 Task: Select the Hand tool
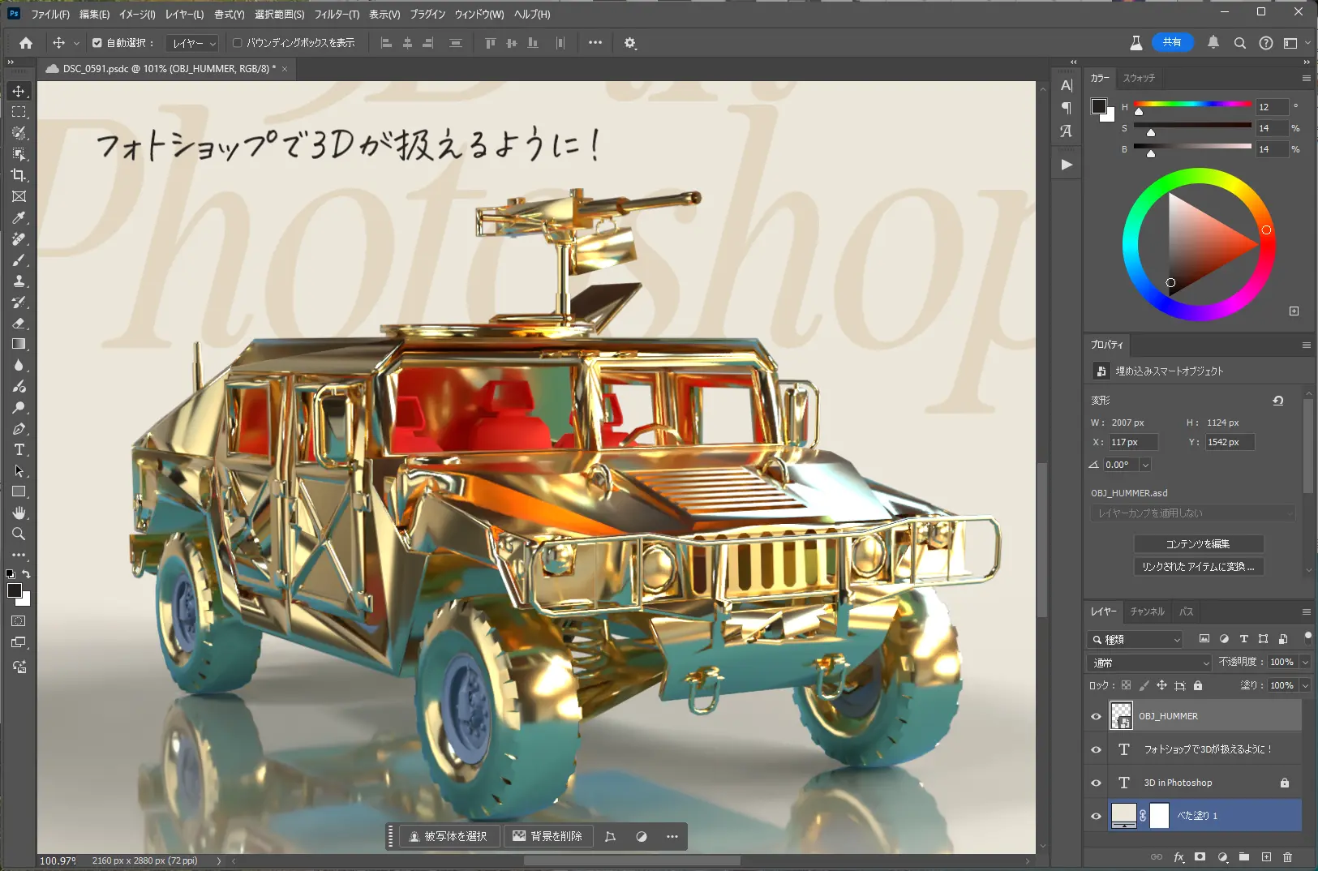(19, 513)
